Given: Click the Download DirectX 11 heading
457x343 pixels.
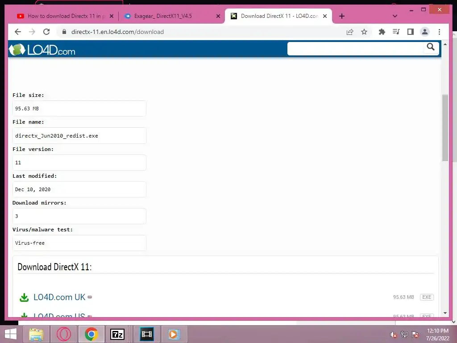Looking at the screenshot, I should (x=54, y=267).
